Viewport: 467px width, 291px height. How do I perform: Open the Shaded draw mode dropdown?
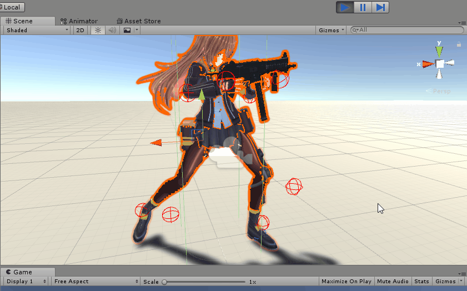point(37,30)
